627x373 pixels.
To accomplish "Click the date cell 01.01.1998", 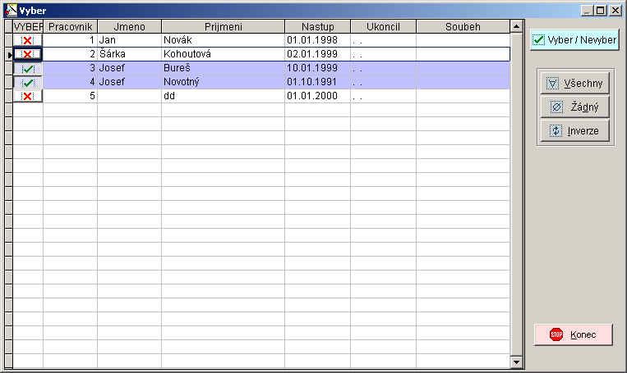I will tap(317, 40).
